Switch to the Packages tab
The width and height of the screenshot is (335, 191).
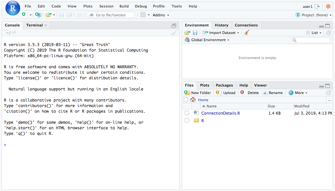pos(224,85)
